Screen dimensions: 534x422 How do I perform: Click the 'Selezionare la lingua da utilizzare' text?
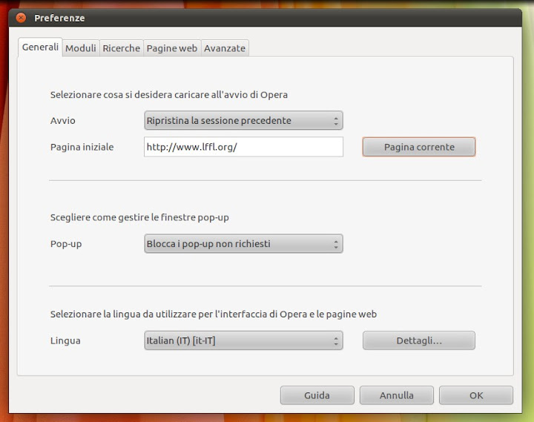(x=214, y=314)
